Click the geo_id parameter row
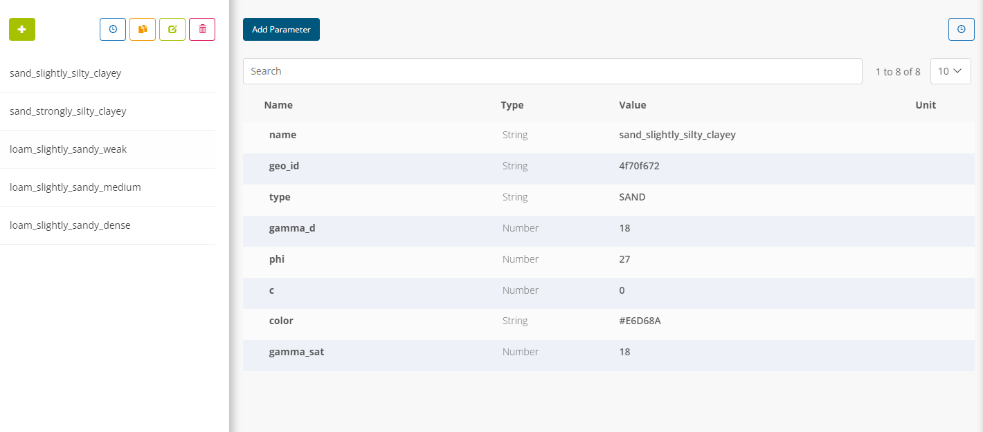The width and height of the screenshot is (983, 432). point(284,166)
